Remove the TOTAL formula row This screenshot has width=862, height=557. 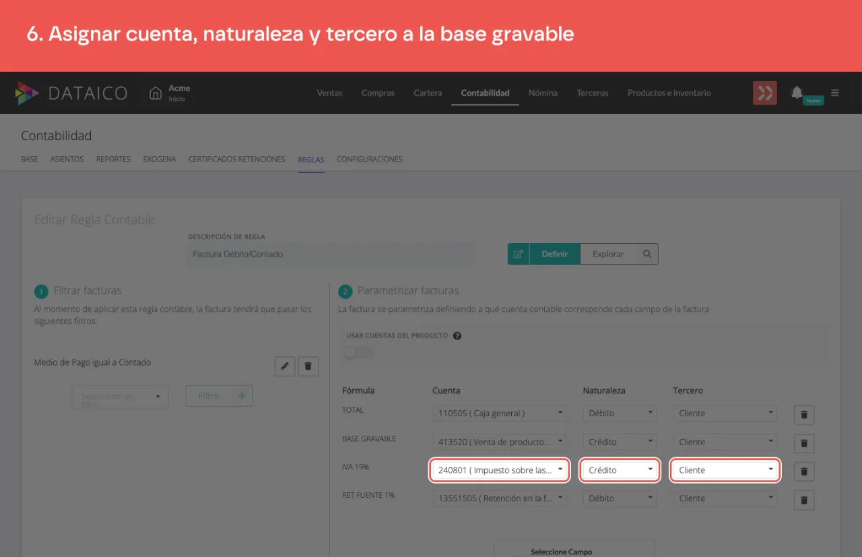tap(804, 415)
